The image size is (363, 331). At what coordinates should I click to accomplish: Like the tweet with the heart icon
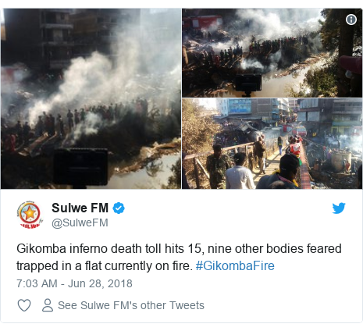coord(24,305)
